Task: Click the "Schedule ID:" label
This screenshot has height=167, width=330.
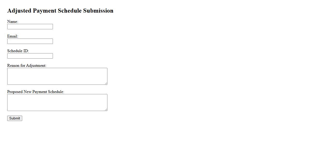Action: tap(18, 51)
